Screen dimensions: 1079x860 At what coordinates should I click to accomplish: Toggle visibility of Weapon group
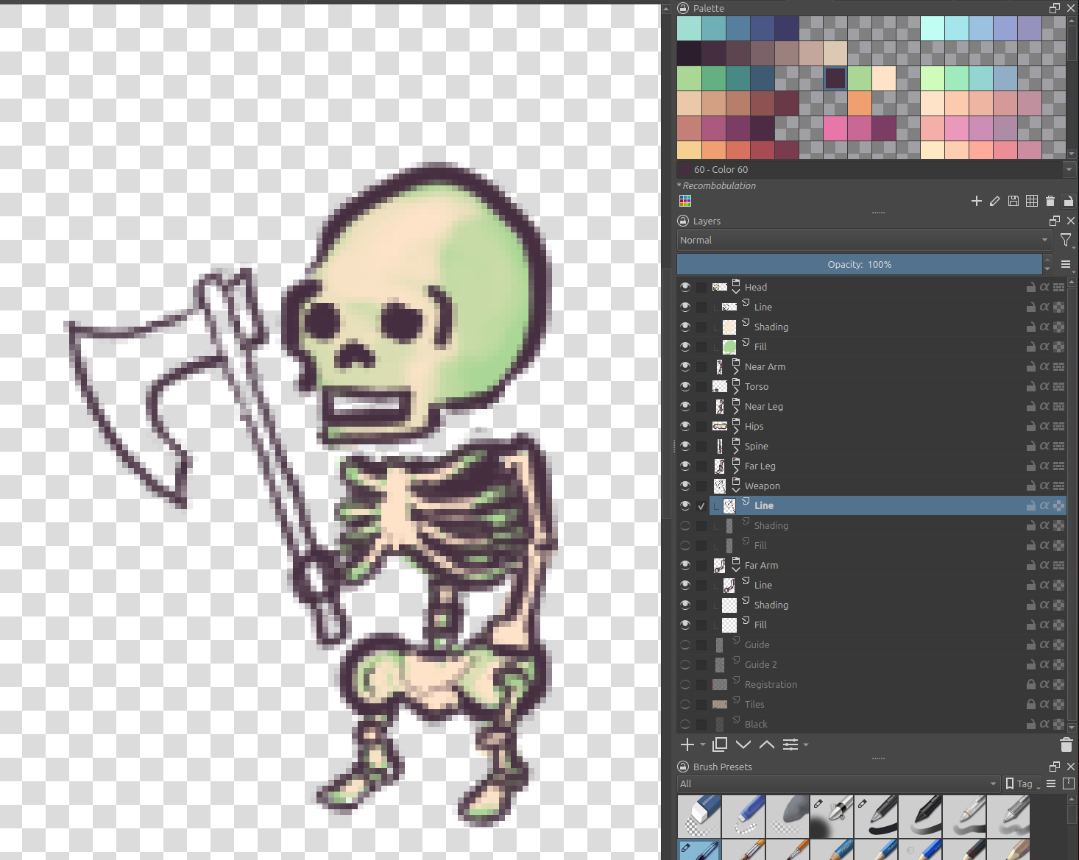pos(685,486)
